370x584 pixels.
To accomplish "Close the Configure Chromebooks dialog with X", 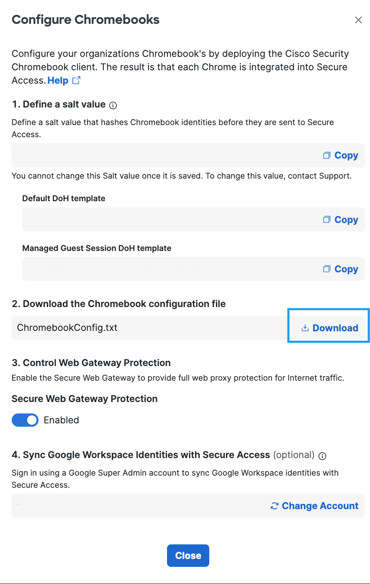I will coord(358,20).
